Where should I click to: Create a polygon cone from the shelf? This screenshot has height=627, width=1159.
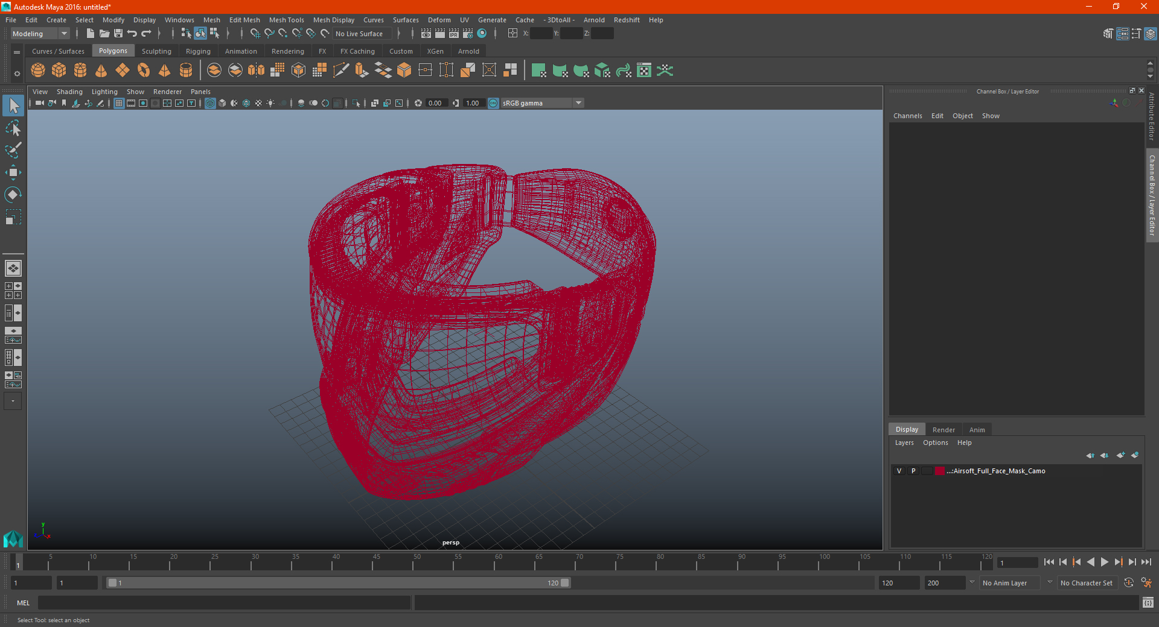tap(101, 71)
